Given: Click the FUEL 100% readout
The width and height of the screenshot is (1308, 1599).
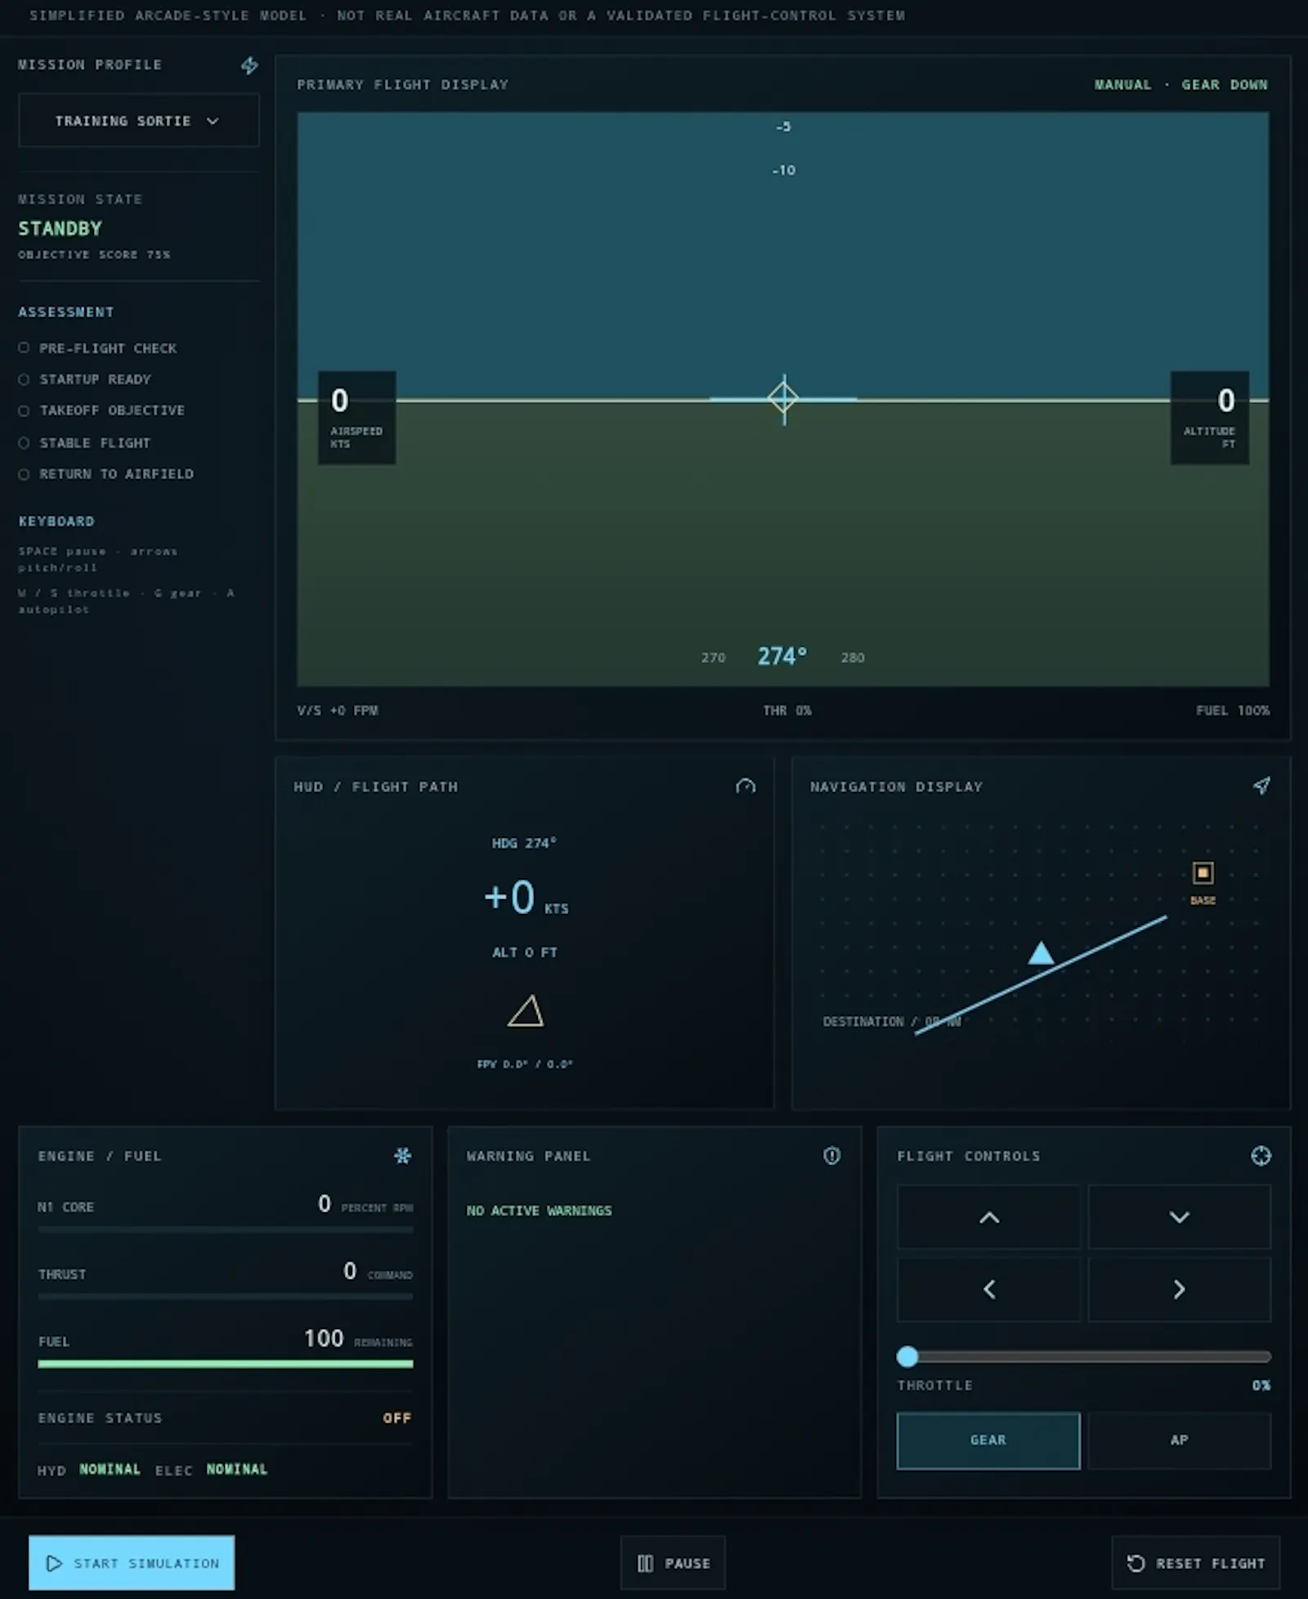Looking at the screenshot, I should click(x=1233, y=710).
